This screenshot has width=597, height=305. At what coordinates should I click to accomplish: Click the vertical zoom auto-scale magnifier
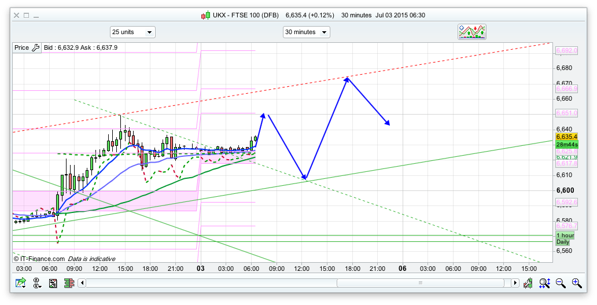[544, 283]
